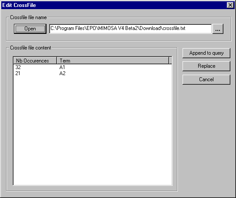Open file browser with the ellipsis button
This screenshot has width=236, height=198.
point(218,29)
